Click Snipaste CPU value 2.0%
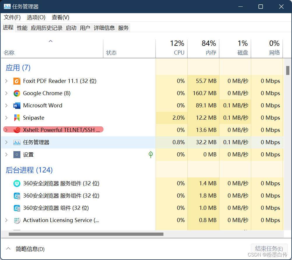The width and height of the screenshot is (292, 260). click(x=178, y=118)
